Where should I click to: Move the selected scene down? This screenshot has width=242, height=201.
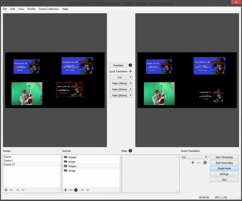[23, 190]
